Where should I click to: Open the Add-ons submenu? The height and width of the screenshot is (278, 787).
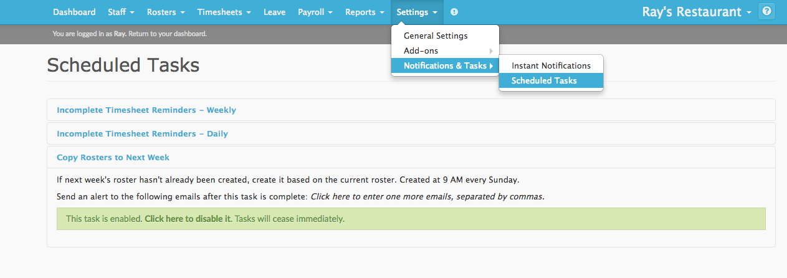[445, 50]
